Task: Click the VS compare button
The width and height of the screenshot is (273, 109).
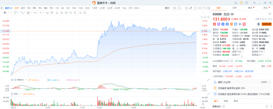Action: pyautogui.click(x=200, y=8)
